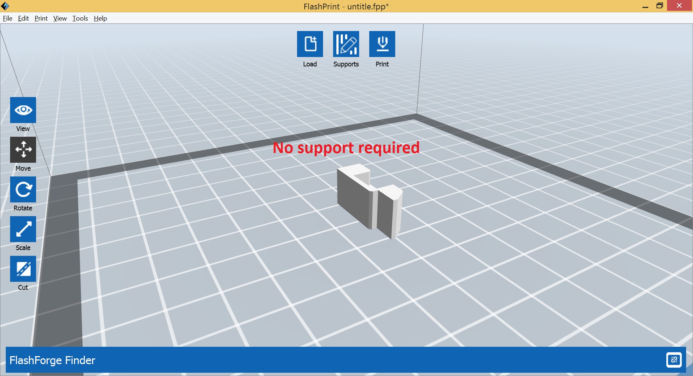The width and height of the screenshot is (693, 376).
Task: Click the Print icon in top toolbar
Action: [x=382, y=44]
